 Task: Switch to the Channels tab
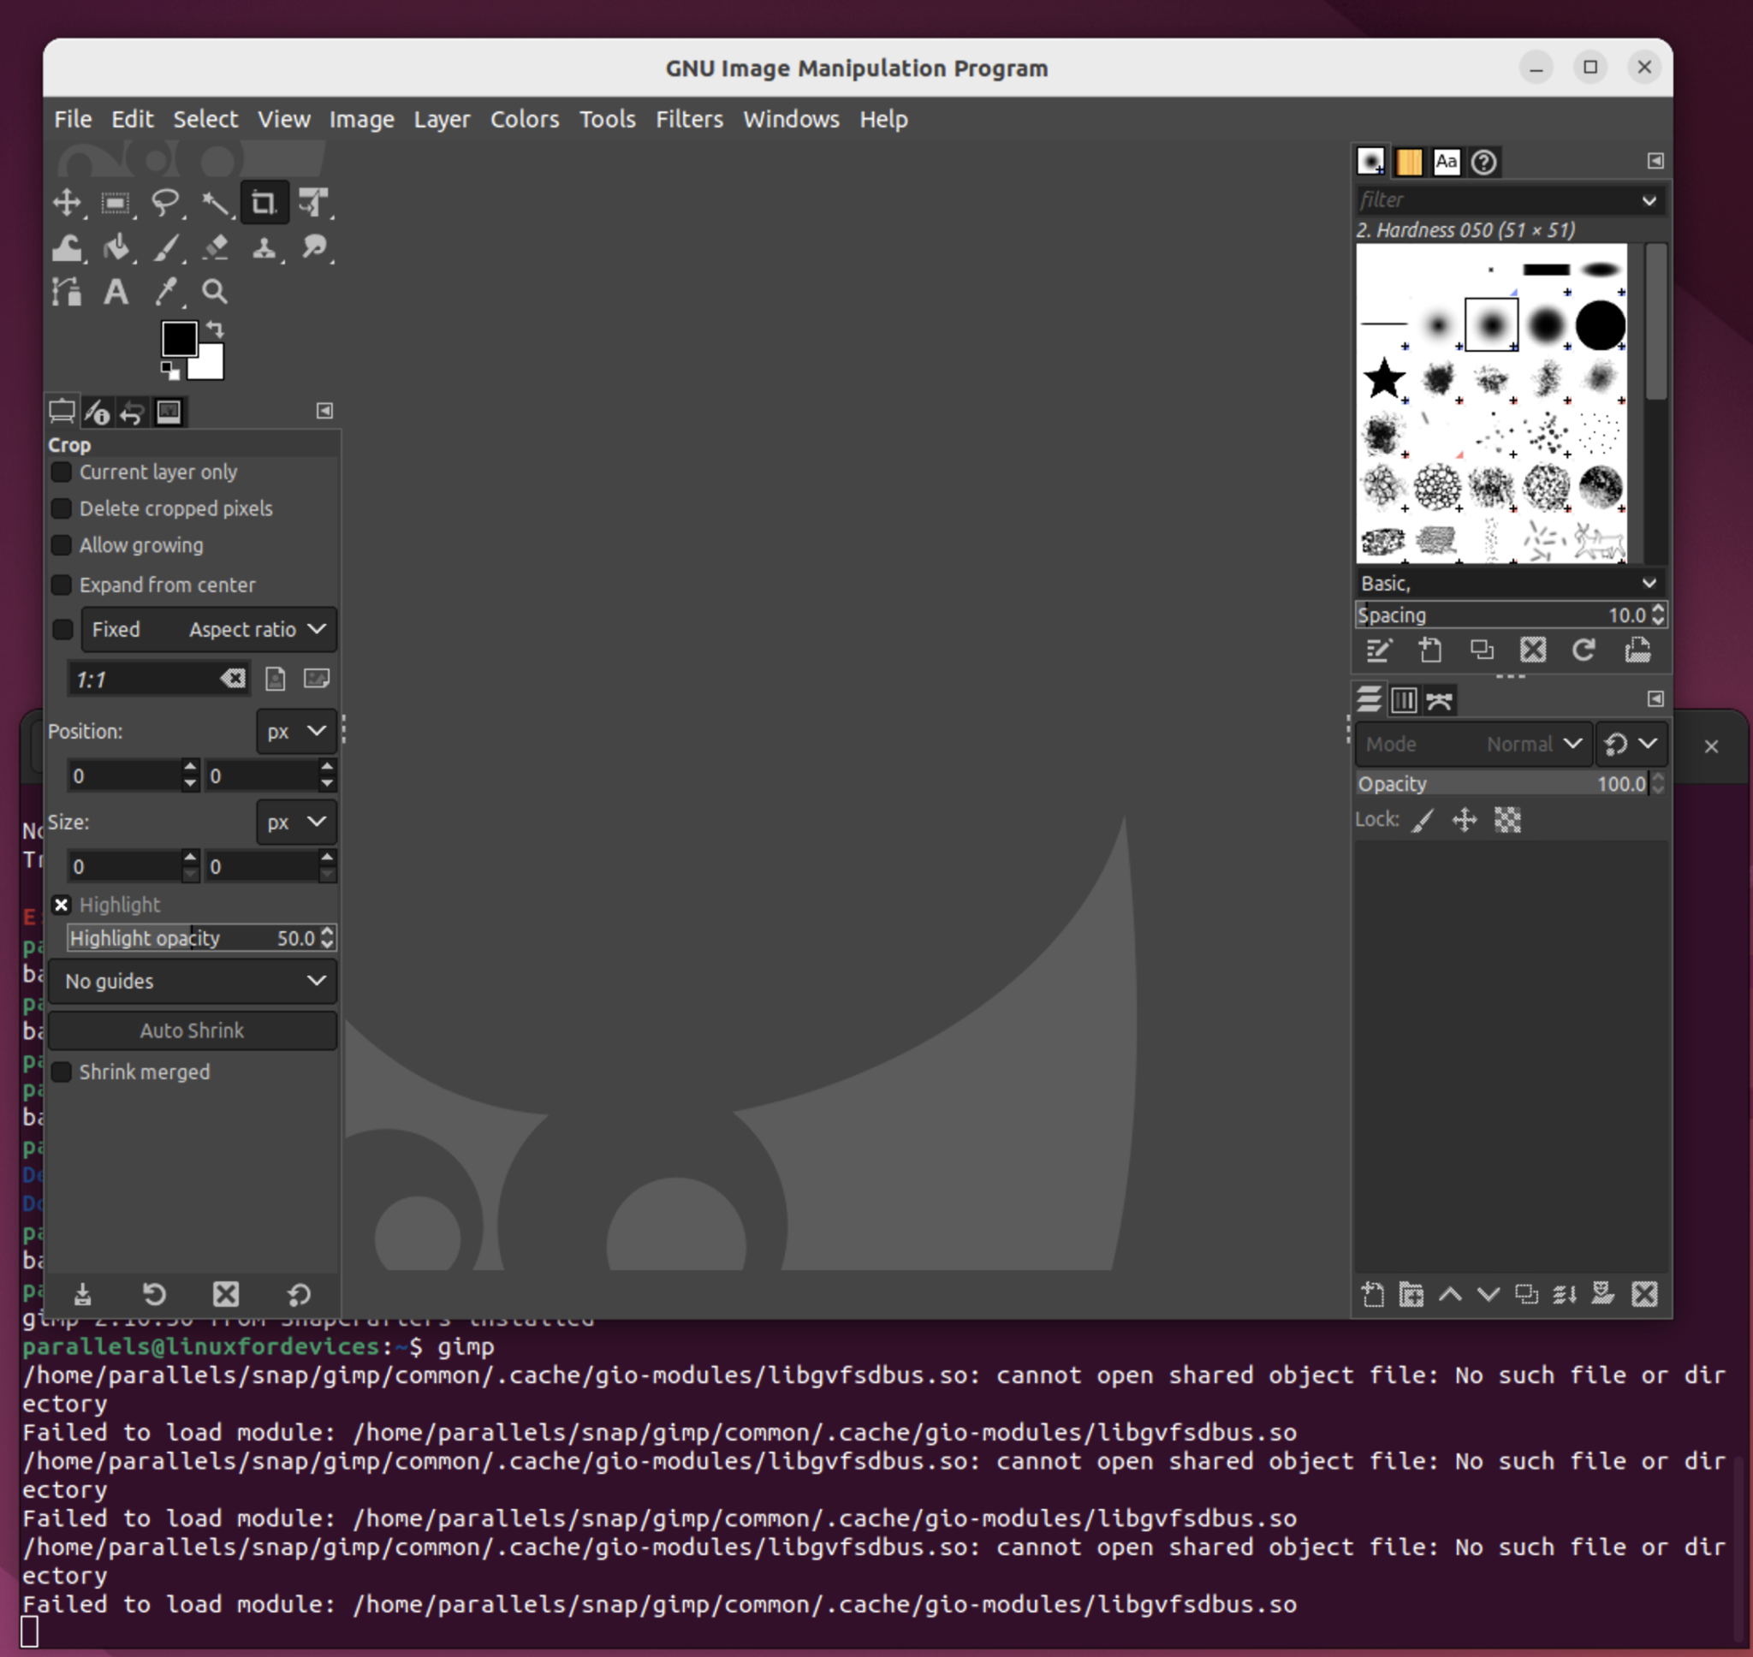(1404, 698)
